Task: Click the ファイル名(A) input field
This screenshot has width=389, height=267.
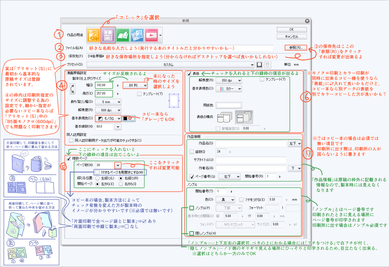Action: pyautogui.click(x=180, y=48)
